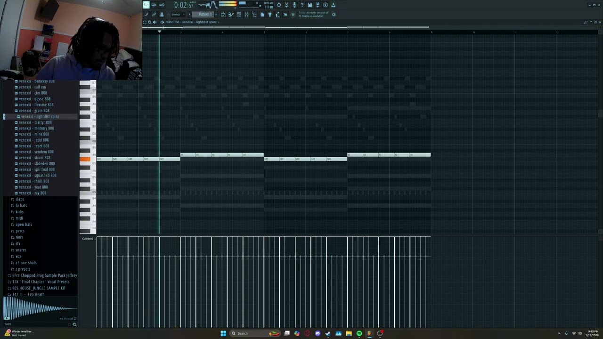The width and height of the screenshot is (603, 339).
Task: Expand 12K Final Chapter Vocal Presets folder
Action: click(x=41, y=282)
